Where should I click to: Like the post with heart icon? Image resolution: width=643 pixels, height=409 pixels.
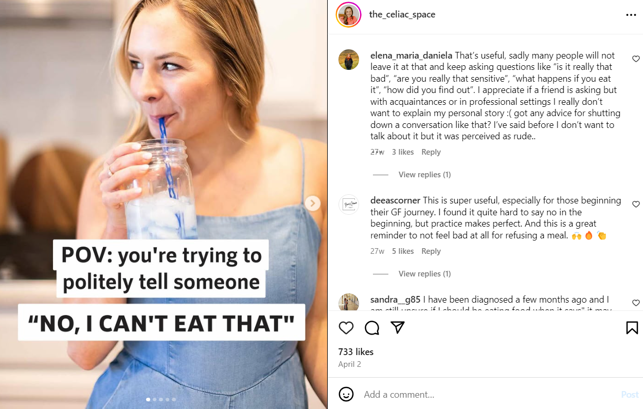(x=346, y=328)
